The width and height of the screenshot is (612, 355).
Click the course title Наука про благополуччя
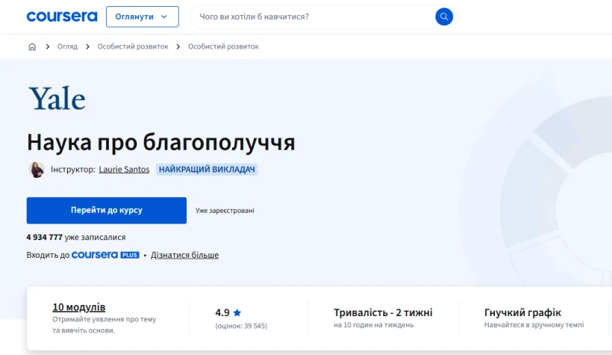[x=160, y=141]
